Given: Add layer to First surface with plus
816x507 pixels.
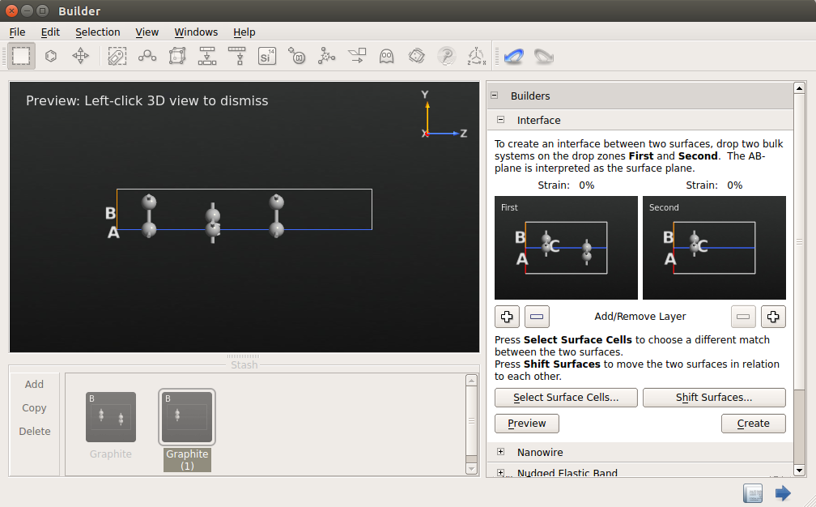Looking at the screenshot, I should pyautogui.click(x=507, y=317).
